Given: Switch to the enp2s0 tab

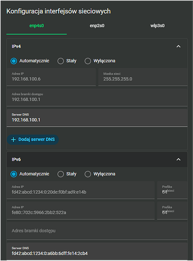Looking at the screenshot, I should (97, 26).
